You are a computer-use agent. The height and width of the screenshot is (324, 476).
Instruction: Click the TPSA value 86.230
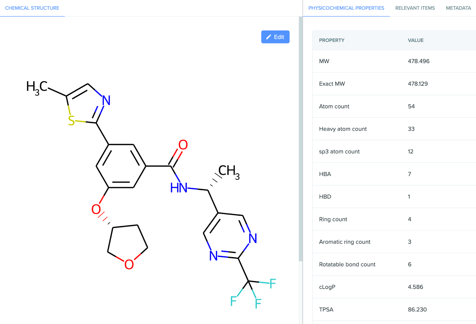click(x=417, y=309)
